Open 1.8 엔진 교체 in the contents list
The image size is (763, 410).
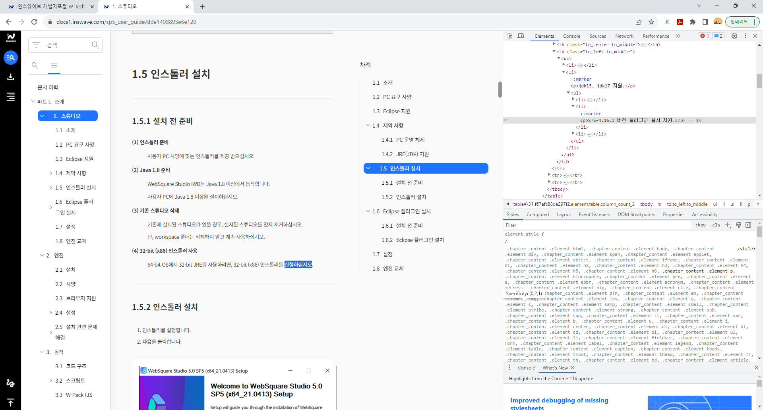tap(388, 269)
